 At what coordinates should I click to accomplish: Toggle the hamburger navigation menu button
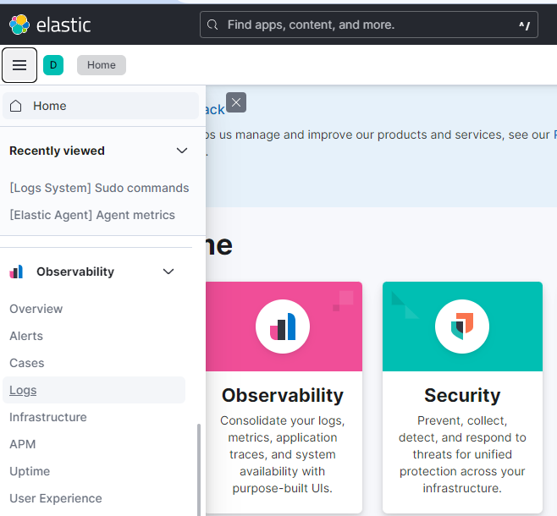tap(19, 65)
